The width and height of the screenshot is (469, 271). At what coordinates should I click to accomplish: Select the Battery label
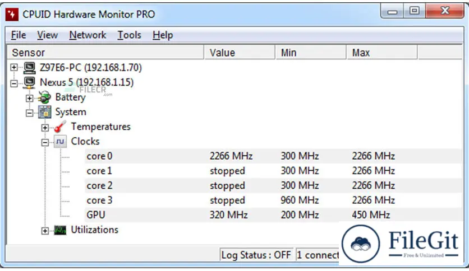tap(70, 97)
